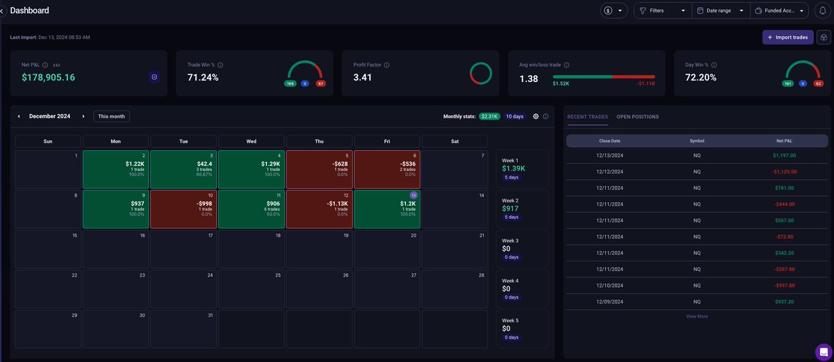
Task: Click Net P&L value $178,905.16
Action: click(48, 78)
